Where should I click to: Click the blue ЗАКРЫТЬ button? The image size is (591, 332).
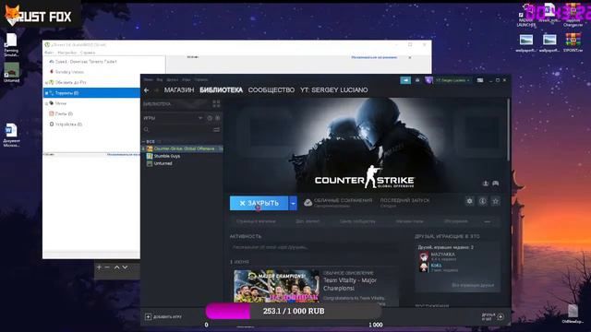[x=259, y=203]
